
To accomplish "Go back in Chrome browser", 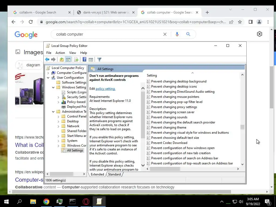I will 13,22.
